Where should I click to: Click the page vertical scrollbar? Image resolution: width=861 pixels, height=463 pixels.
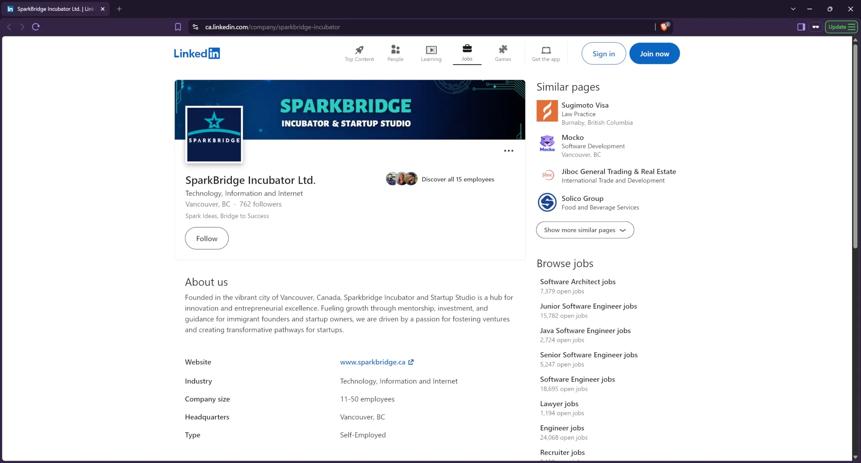[x=855, y=145]
